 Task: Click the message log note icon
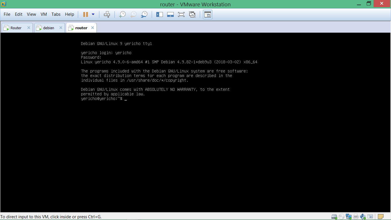pos(381,217)
